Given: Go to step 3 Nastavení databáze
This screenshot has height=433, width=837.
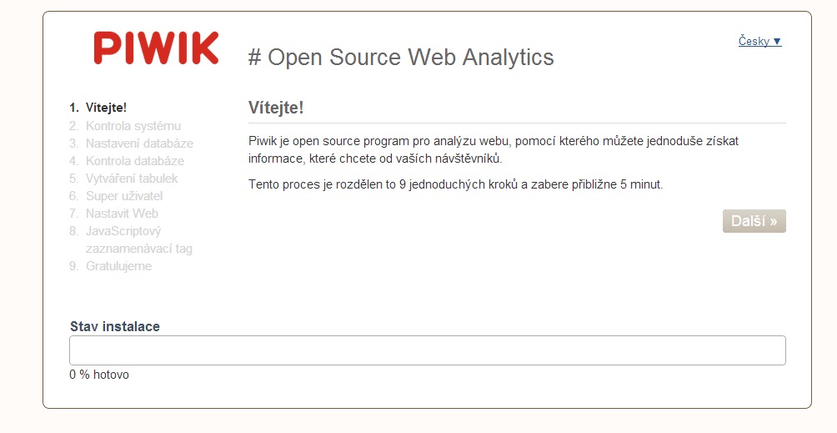Looking at the screenshot, I should (x=132, y=143).
